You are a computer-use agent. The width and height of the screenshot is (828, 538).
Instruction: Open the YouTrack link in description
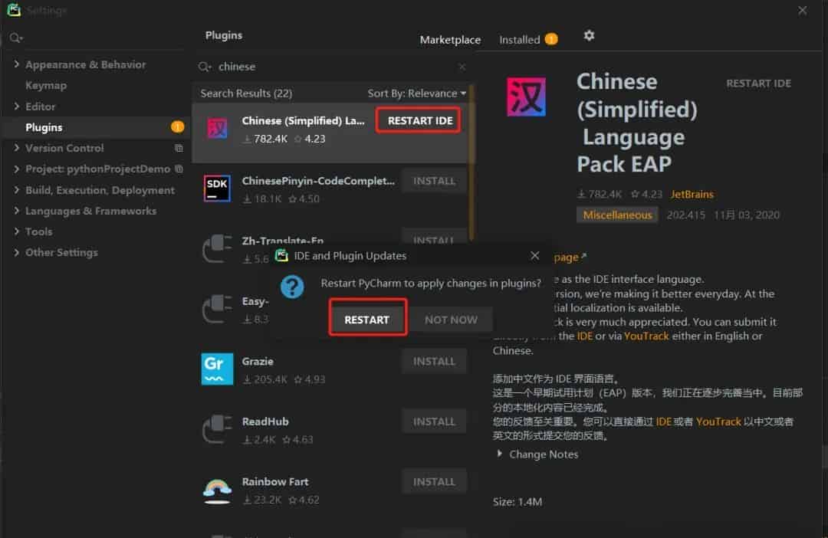pos(646,336)
